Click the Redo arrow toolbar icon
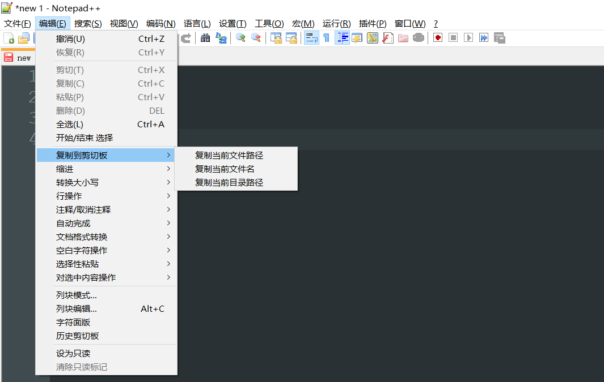The image size is (604, 382). 185,38
